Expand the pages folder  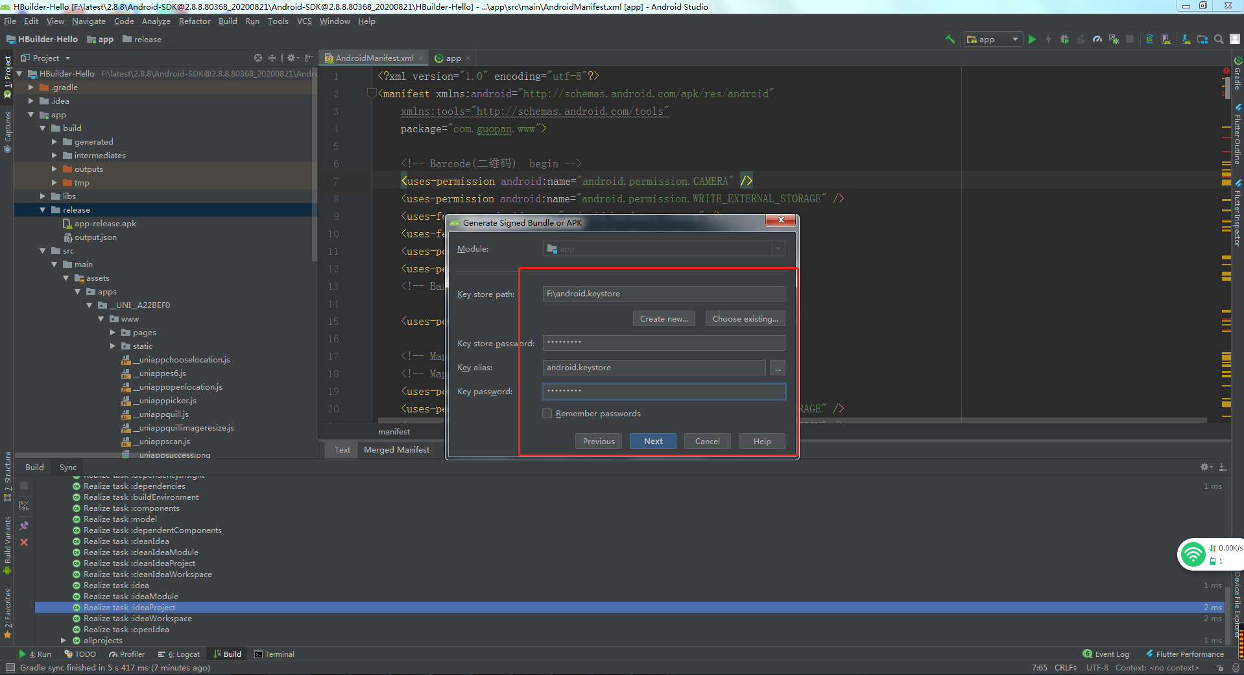[x=113, y=333]
